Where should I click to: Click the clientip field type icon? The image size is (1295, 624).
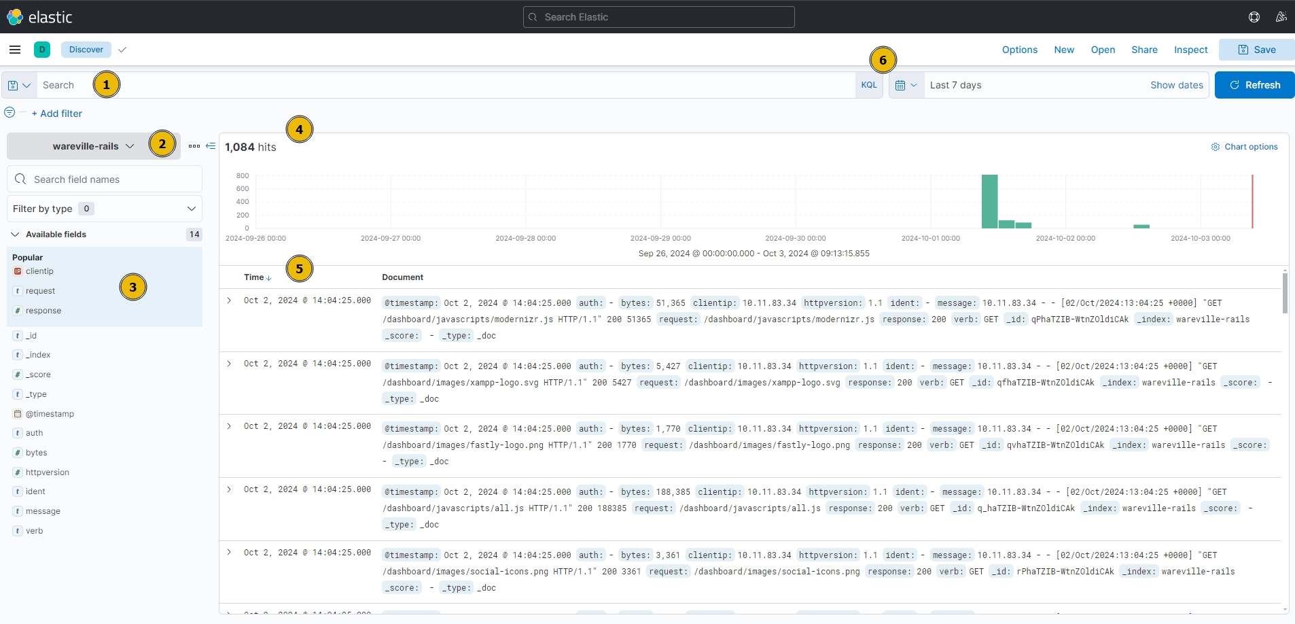coord(18,271)
